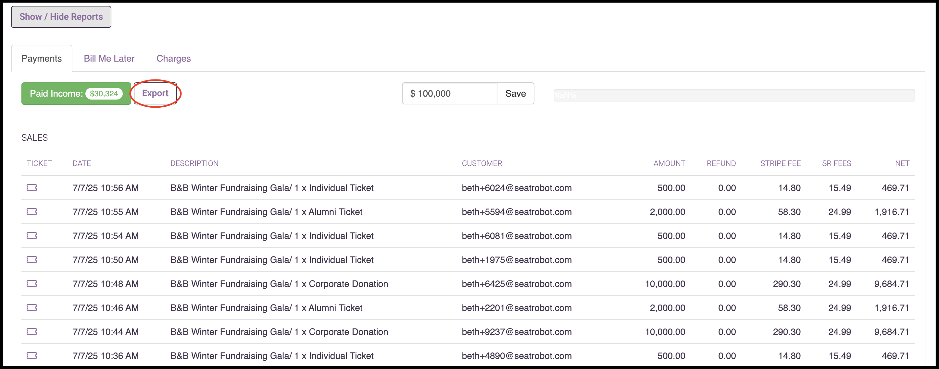Screen dimensions: 939x369
Task: Select customer beth+9237@seatrobot.com
Action: 517,332
